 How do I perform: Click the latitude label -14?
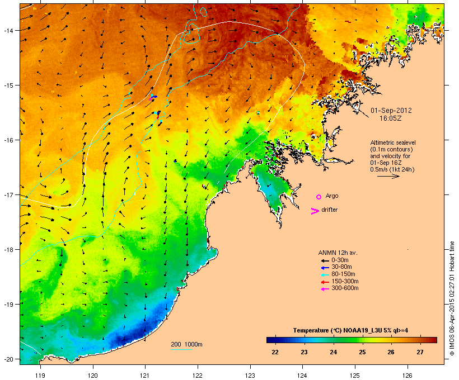(8, 31)
